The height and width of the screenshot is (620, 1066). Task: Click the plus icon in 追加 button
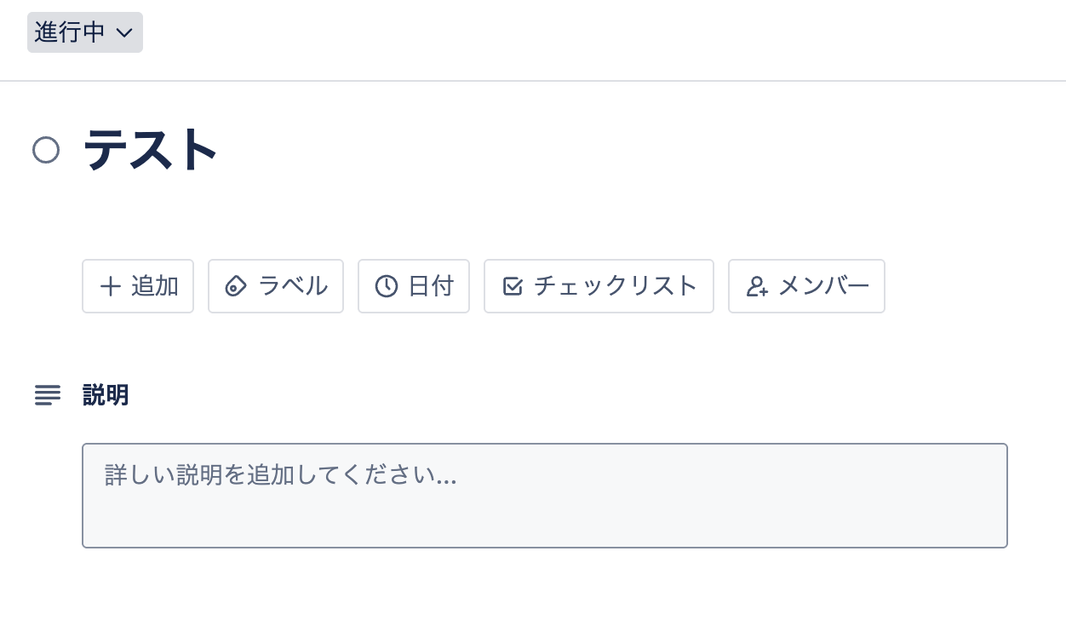[110, 286]
